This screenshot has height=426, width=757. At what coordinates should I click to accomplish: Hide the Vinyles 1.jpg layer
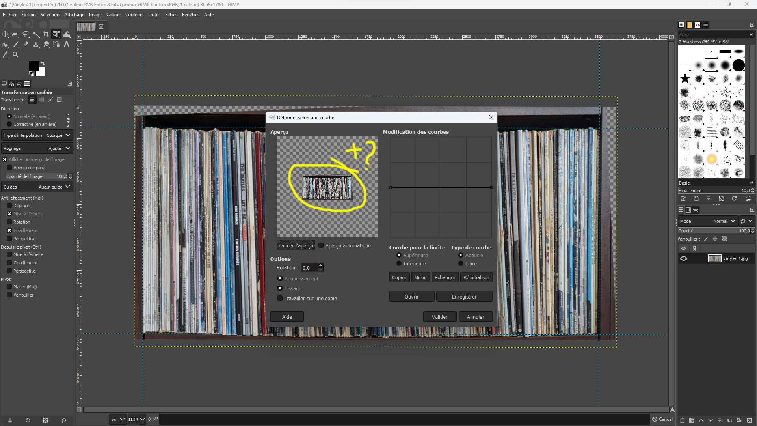(684, 258)
